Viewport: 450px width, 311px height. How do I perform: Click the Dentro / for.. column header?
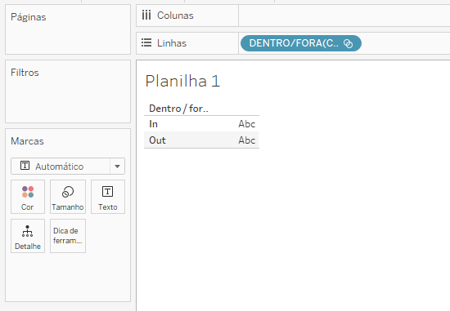point(178,109)
